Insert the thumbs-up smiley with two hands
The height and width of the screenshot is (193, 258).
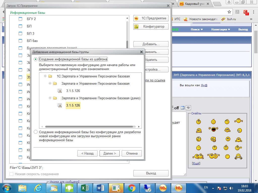click(x=238, y=156)
